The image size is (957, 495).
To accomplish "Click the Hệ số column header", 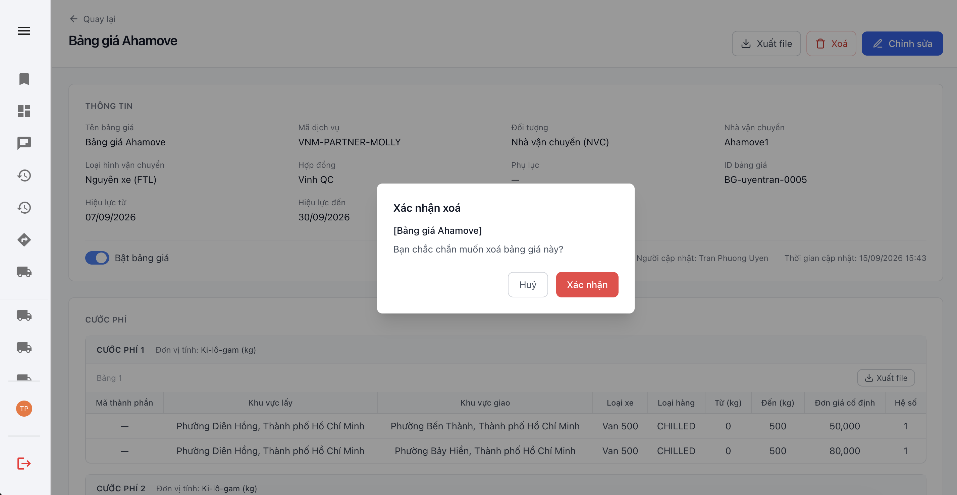I will 905,403.
